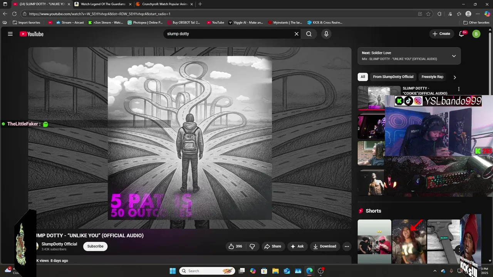Open the 'YouTube' favorites bar bookmark
Image resolution: width=493 pixels, height=277 pixels.
point(215,23)
